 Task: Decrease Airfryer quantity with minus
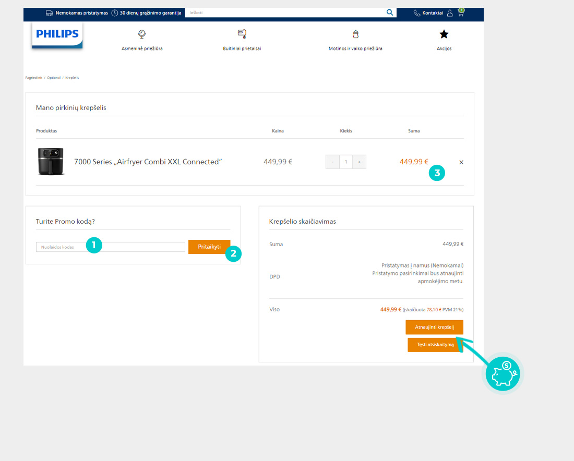click(x=333, y=162)
